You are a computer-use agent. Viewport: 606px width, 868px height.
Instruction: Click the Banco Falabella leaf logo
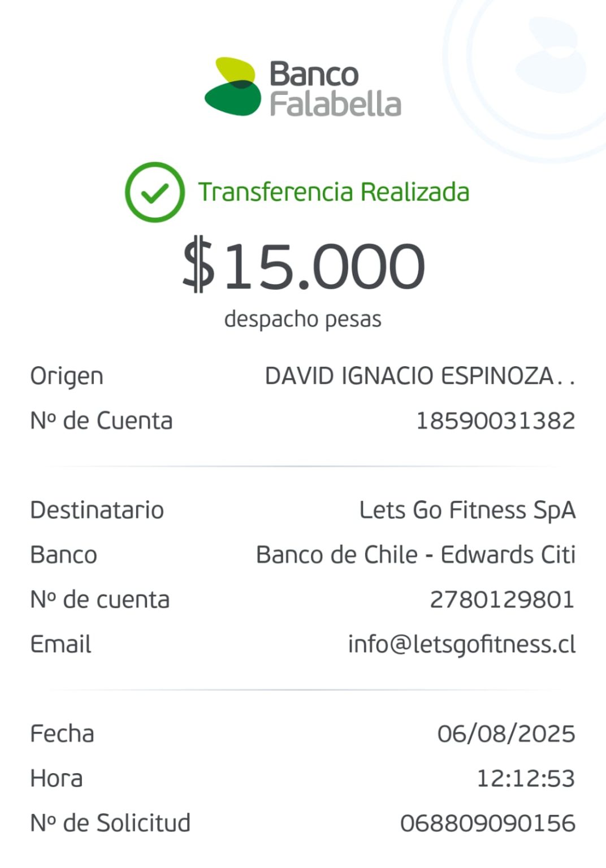pyautogui.click(x=233, y=86)
